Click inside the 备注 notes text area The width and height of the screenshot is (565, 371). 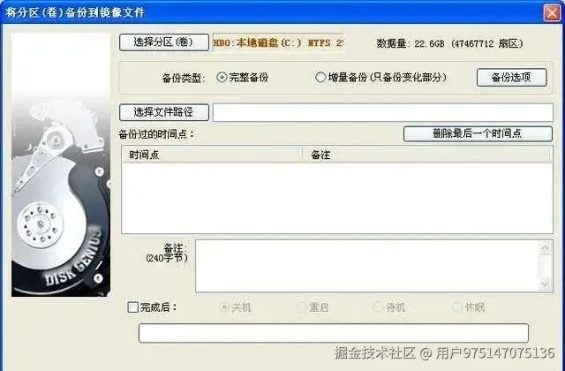click(367, 266)
